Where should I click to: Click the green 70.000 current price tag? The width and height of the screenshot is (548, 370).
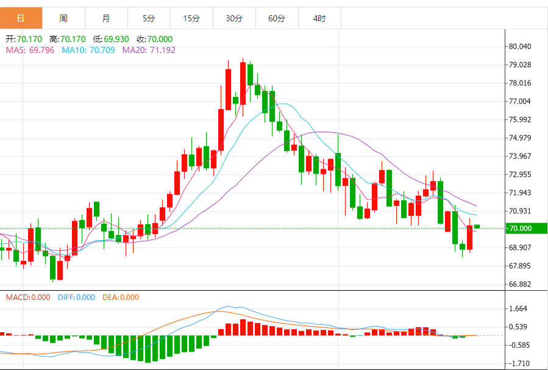point(527,229)
